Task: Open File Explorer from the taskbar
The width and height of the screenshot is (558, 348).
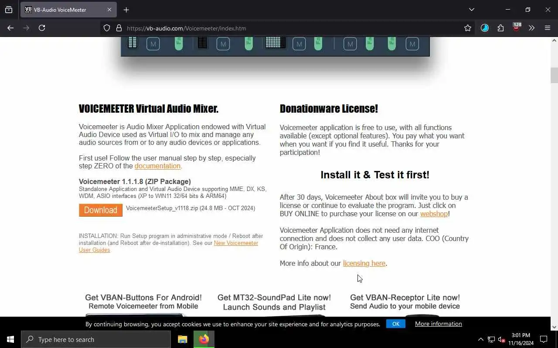Action: [183, 339]
